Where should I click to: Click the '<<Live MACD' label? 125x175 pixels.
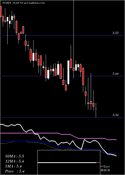pyautogui.click(x=105, y=168)
